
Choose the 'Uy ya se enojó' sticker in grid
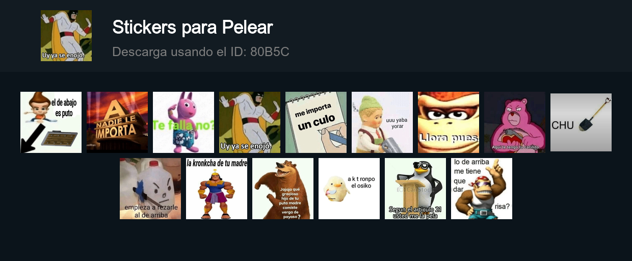coord(250,122)
